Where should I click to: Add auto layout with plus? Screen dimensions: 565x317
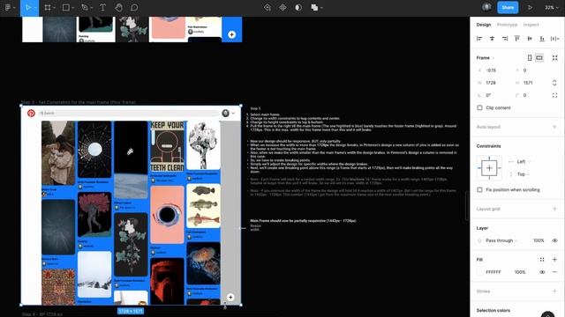coord(555,127)
